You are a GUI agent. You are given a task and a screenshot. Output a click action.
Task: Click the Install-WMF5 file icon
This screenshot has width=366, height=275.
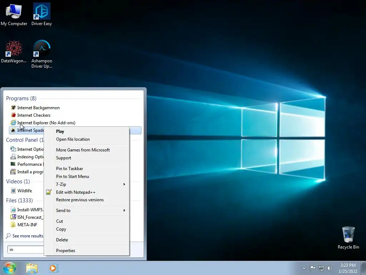(13, 209)
